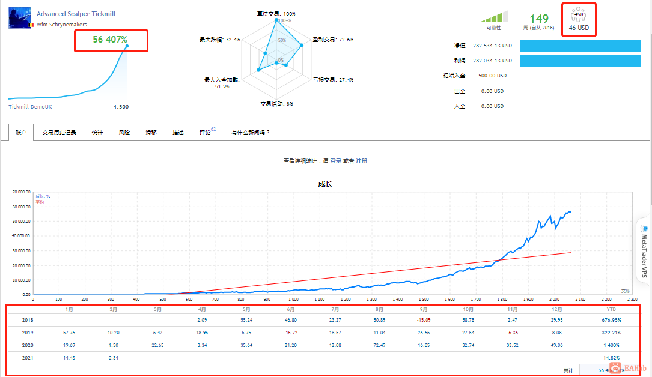Click the Tickmill-DemoUK broker link
This screenshot has height=377, width=652.
(31, 107)
